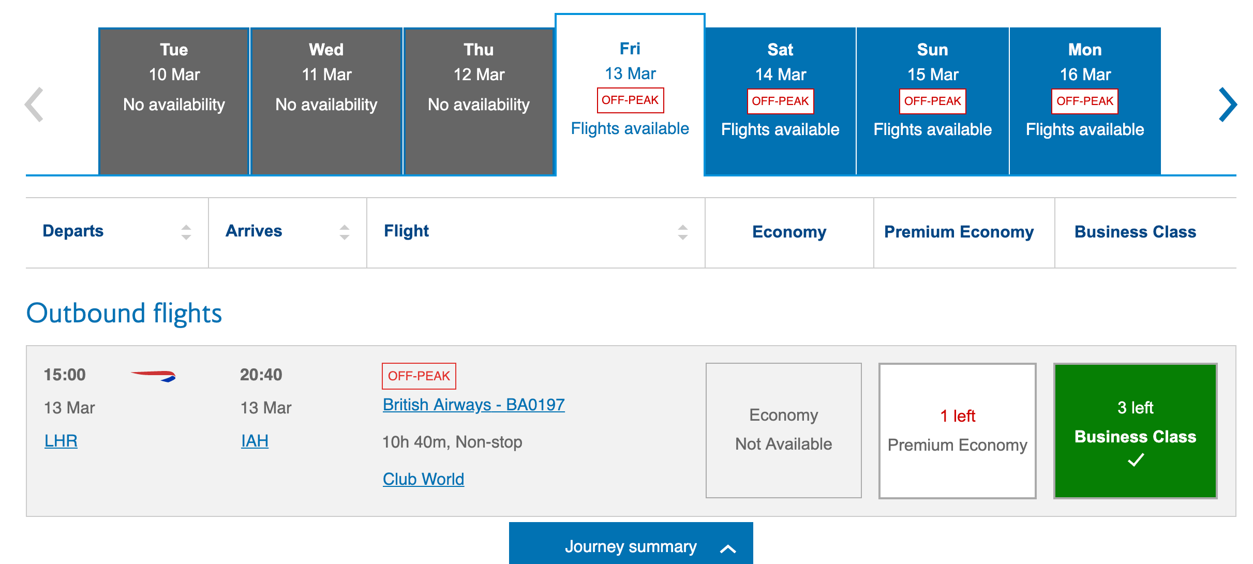This screenshot has width=1253, height=564.
Task: Click the Business Class selected checkmark
Action: pyautogui.click(x=1136, y=460)
